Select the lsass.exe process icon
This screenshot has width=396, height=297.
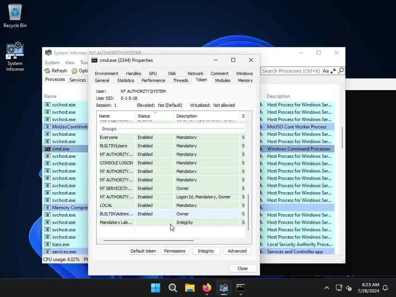[x=48, y=244]
